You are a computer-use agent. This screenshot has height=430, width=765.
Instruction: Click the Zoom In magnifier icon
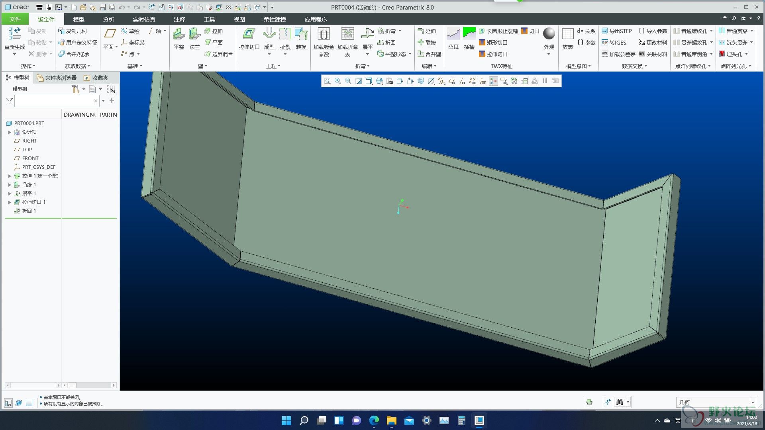338,81
